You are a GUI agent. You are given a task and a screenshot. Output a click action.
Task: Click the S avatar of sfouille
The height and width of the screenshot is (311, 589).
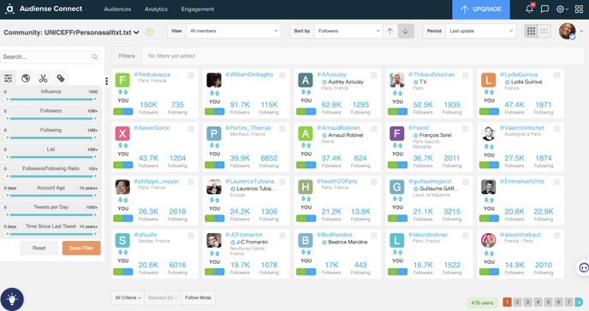tap(122, 240)
